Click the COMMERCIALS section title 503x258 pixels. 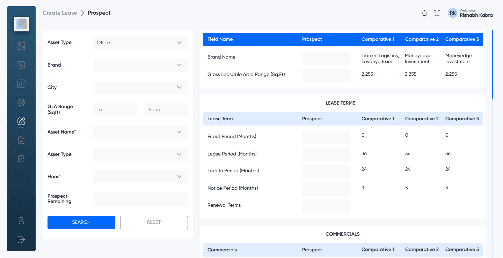(x=343, y=234)
